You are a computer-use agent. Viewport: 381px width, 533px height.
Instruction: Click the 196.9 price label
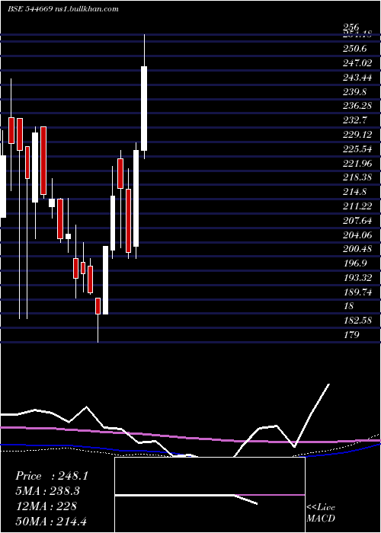click(355, 263)
